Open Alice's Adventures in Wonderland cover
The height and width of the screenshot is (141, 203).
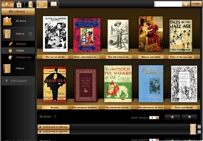pyautogui.click(x=87, y=35)
